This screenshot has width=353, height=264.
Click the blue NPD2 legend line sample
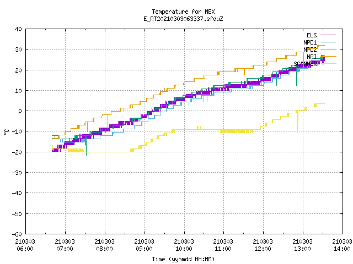click(328, 49)
